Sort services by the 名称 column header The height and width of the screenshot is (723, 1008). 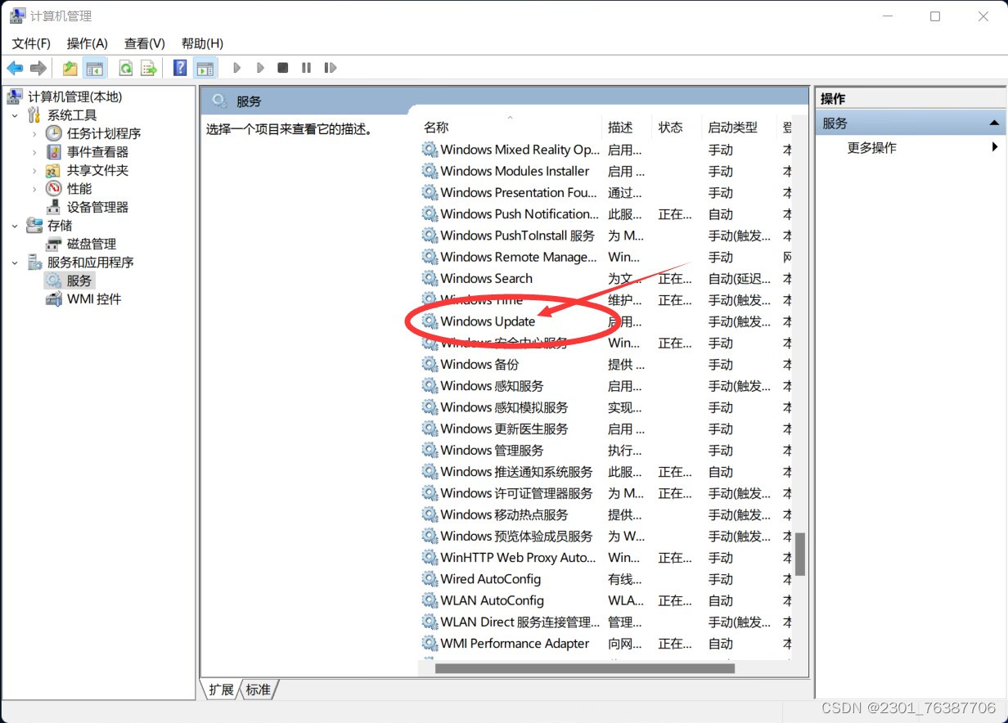click(x=510, y=128)
